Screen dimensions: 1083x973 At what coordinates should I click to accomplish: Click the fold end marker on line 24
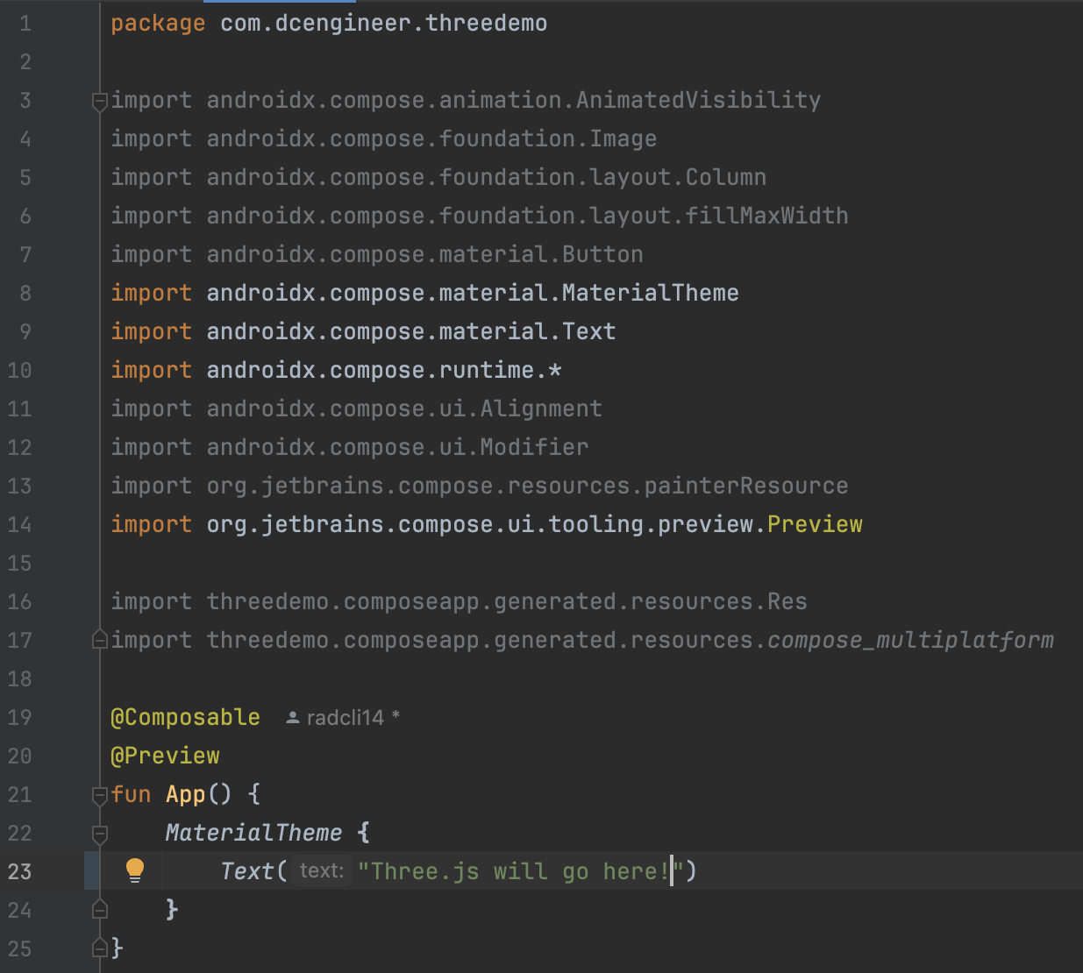(x=100, y=910)
